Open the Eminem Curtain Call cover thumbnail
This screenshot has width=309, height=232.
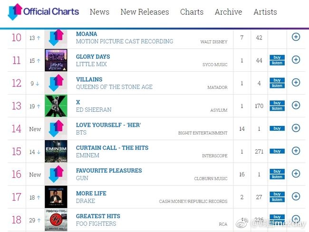[56, 151]
